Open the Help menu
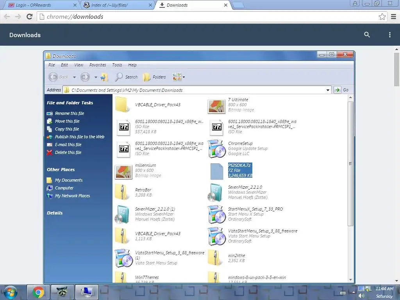Screen dimensions: 400x300 point(132,65)
